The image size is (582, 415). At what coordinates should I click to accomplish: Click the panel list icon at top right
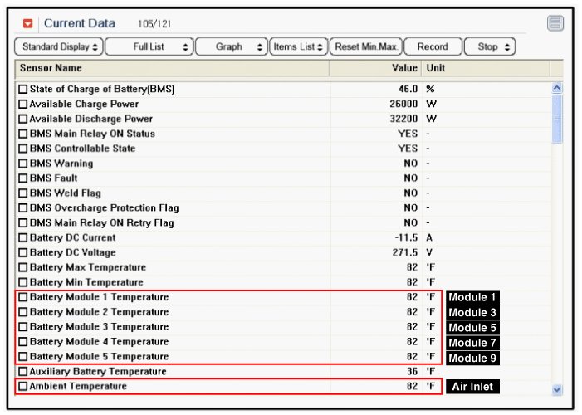coord(555,23)
